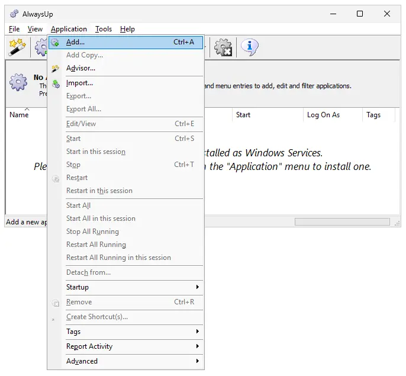Click the gear with X toolbar icon
406x376 pixels.
(224, 47)
